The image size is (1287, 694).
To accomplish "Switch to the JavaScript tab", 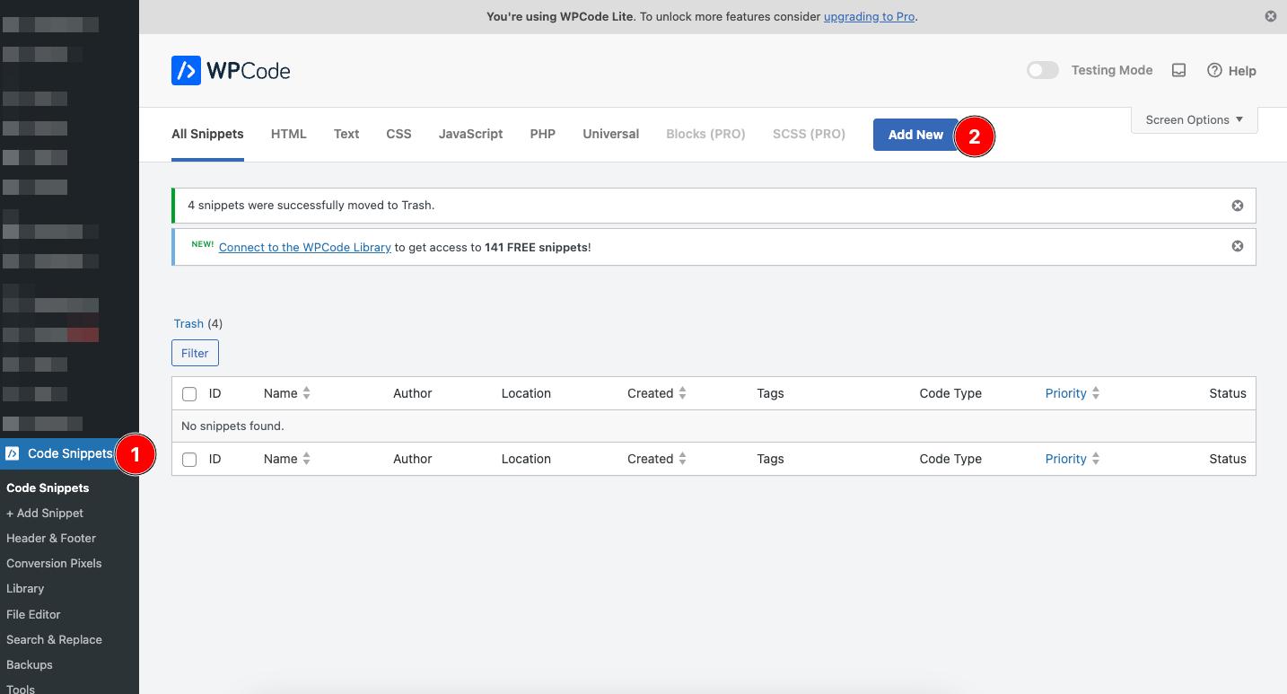I will (470, 134).
